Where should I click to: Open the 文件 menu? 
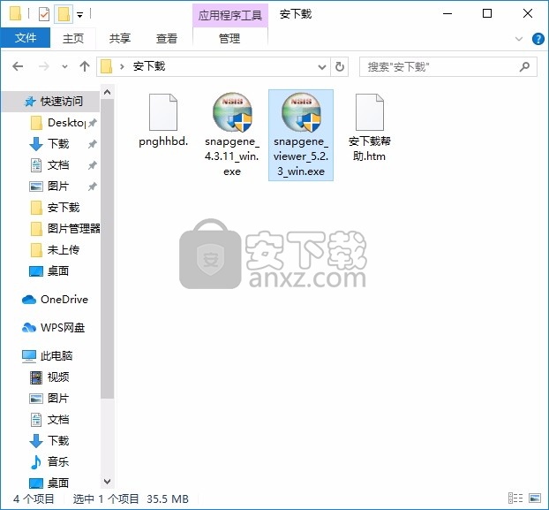[26, 37]
